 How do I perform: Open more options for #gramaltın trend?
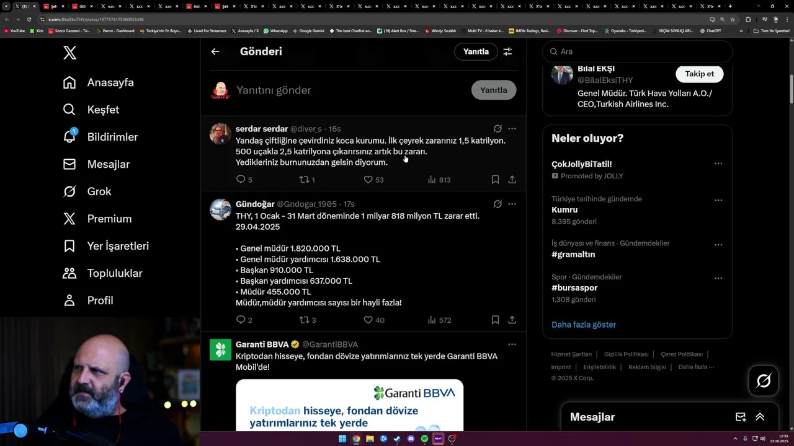pyautogui.click(x=718, y=245)
